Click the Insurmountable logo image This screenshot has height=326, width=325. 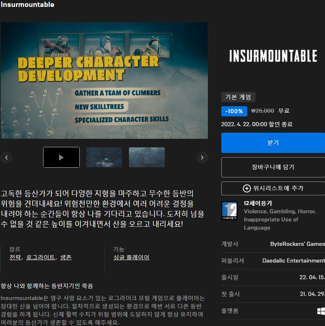pos(273,56)
